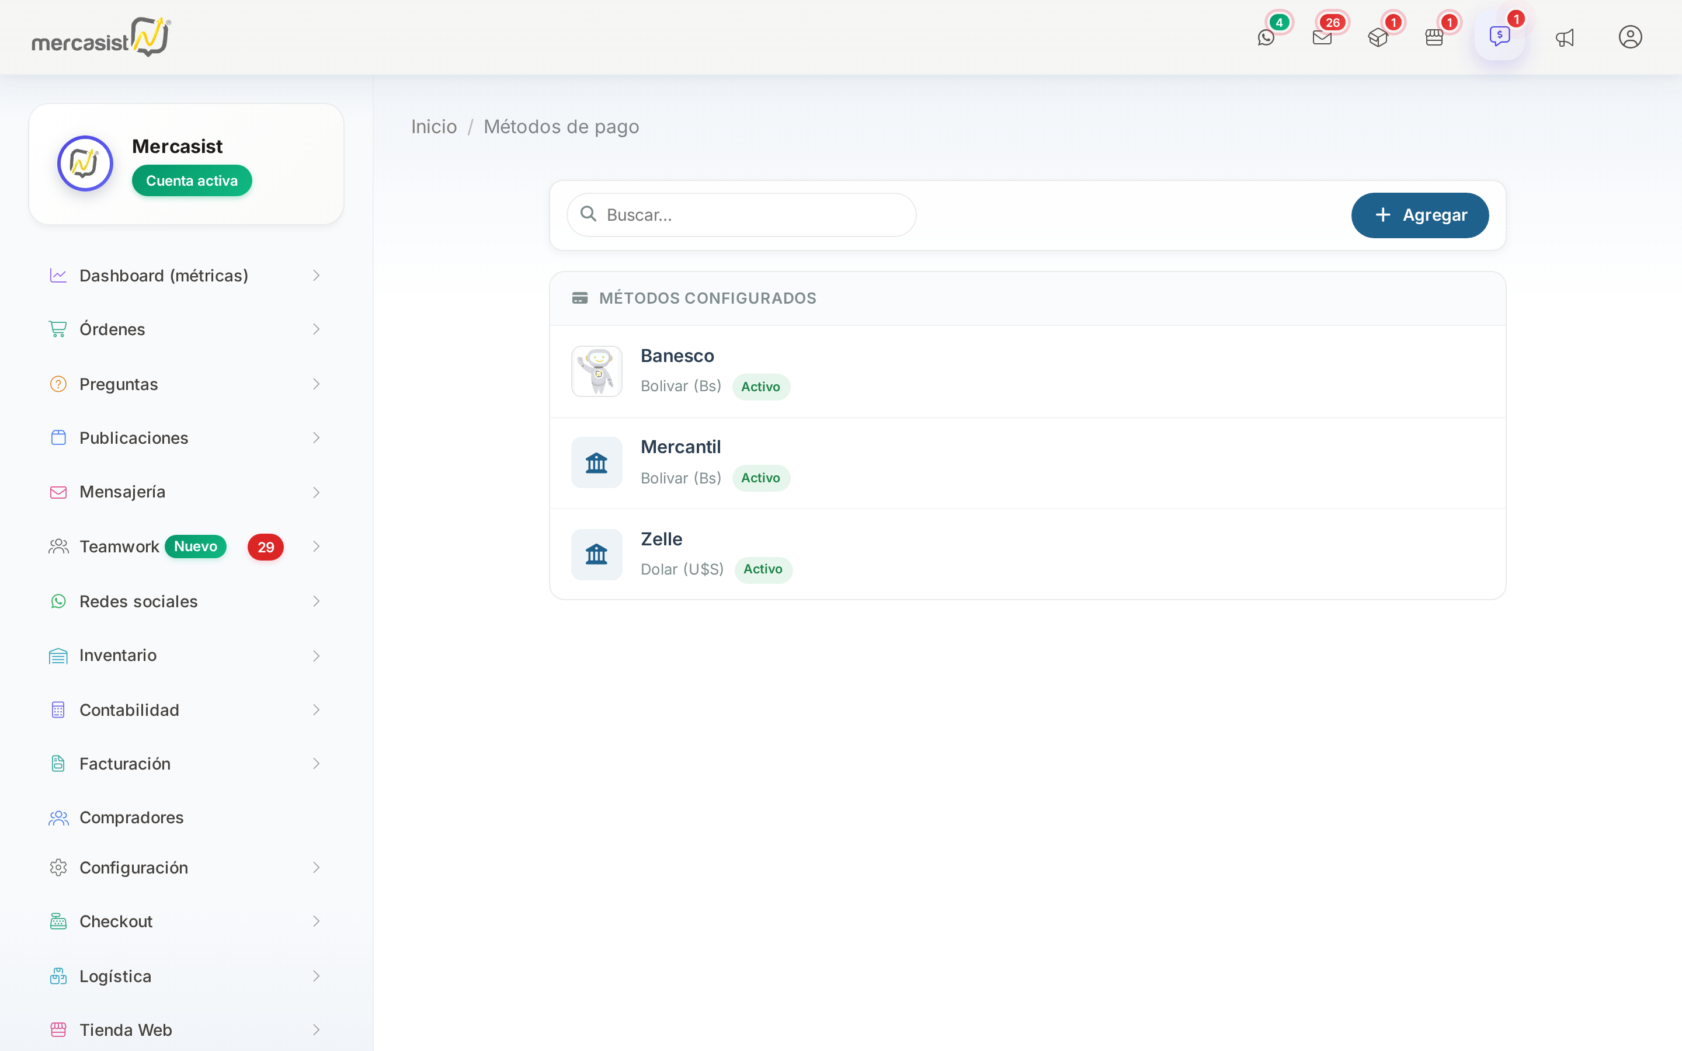Viewport: 1682px width, 1051px height.
Task: Click the Inventario warehouse icon
Action: [x=58, y=656]
